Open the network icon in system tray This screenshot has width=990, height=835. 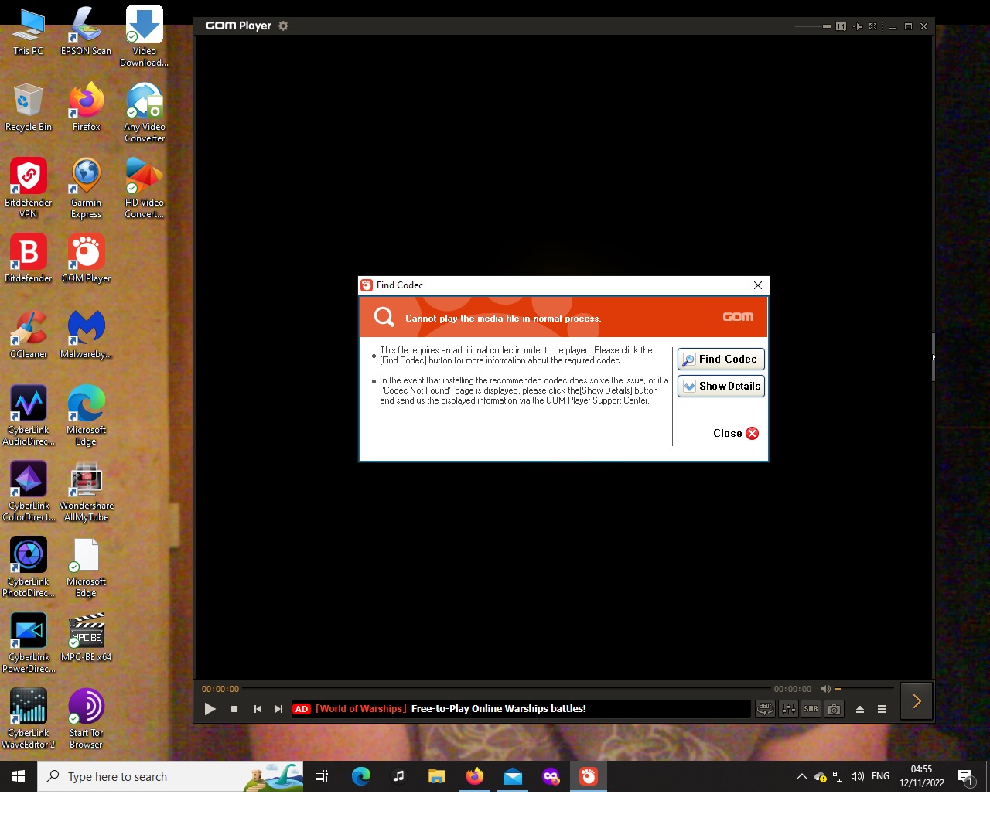pyautogui.click(x=839, y=776)
